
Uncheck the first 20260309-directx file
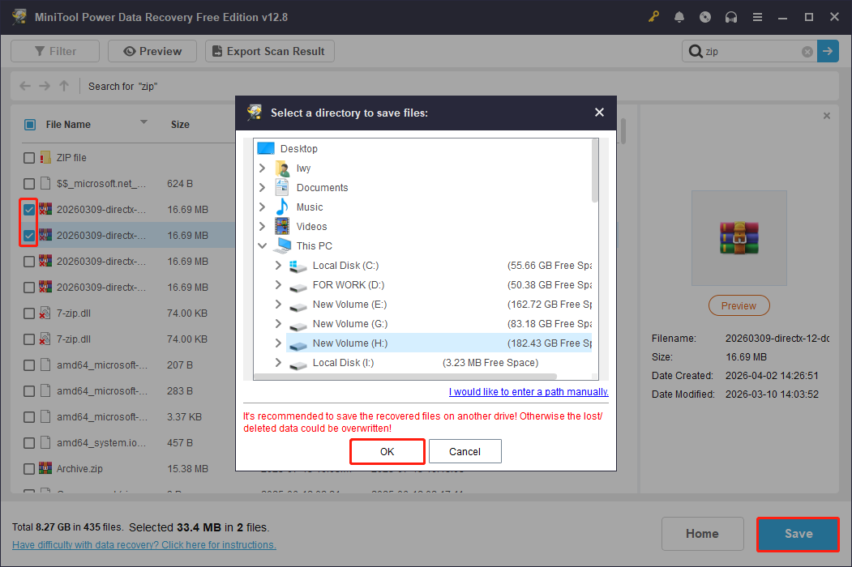[x=28, y=209]
